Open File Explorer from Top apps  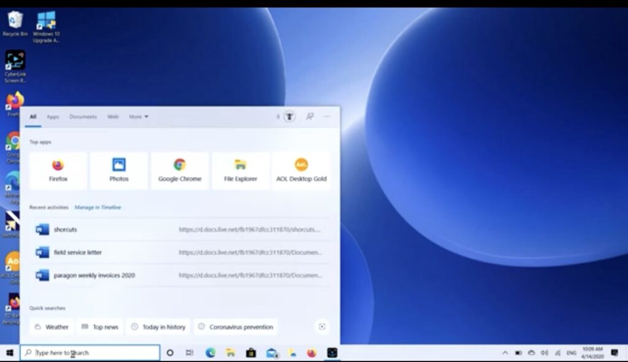tap(240, 171)
